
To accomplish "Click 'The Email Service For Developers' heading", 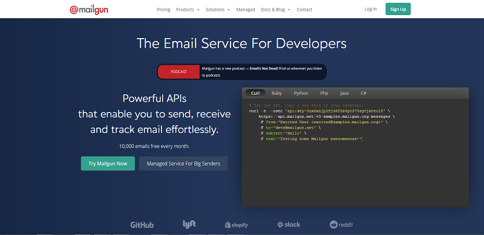I will point(241,43).
